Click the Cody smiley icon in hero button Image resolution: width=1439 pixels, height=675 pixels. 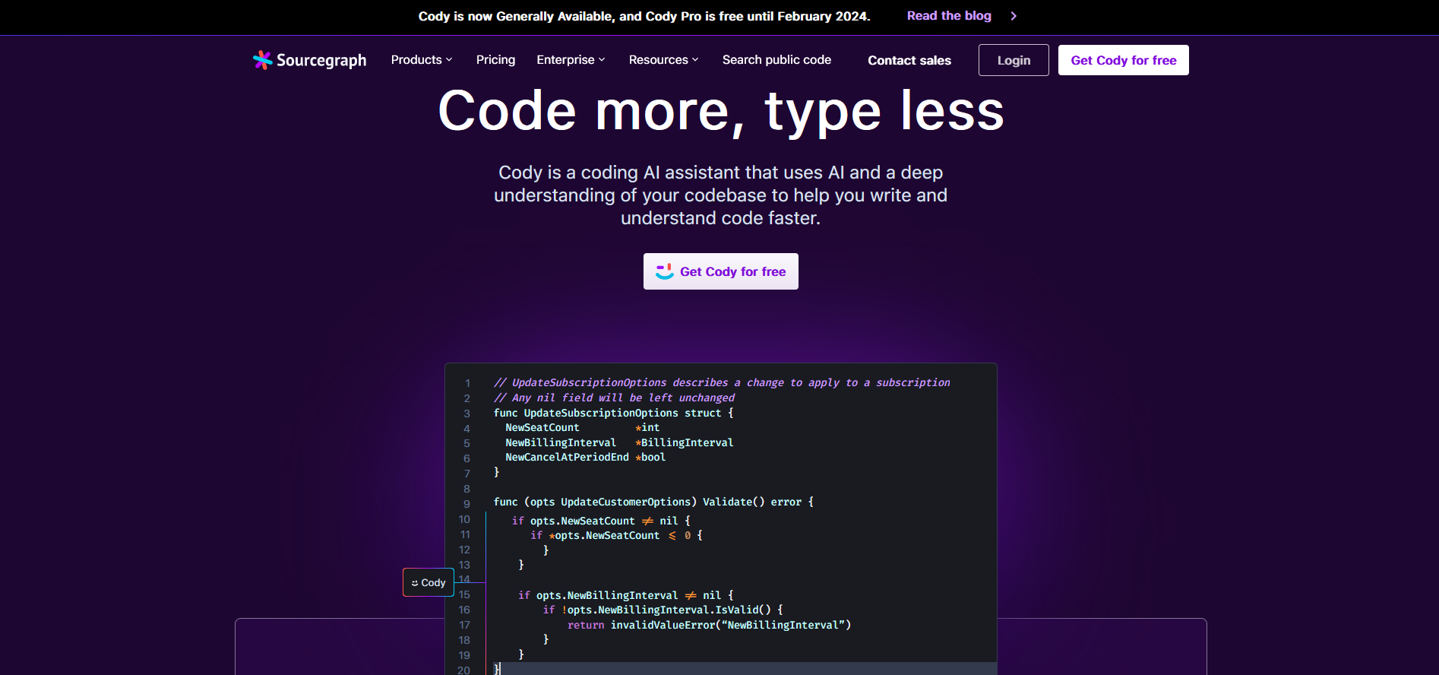665,271
